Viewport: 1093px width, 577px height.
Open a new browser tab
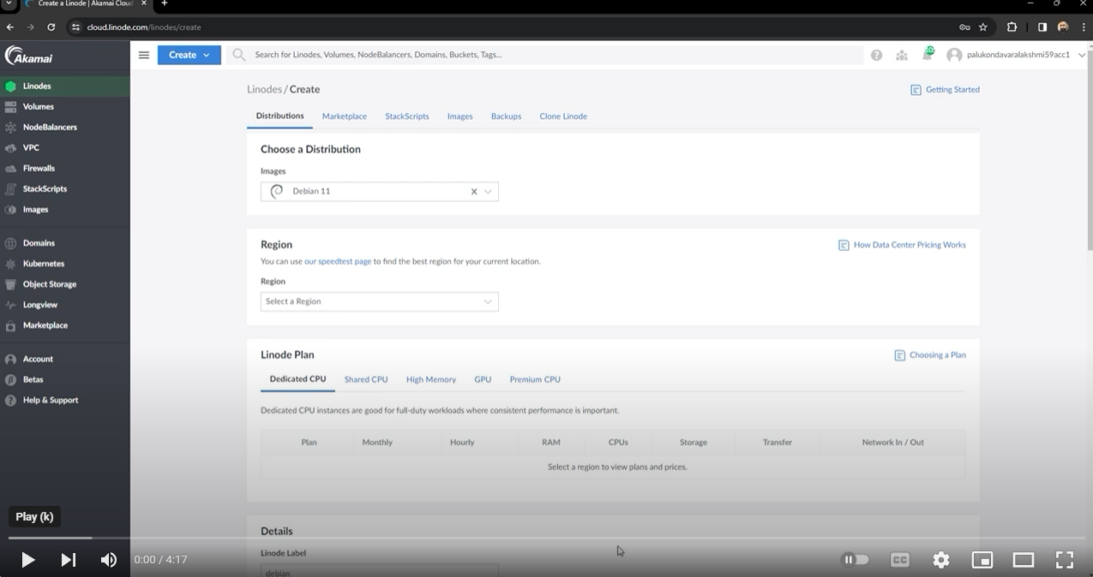pyautogui.click(x=165, y=3)
